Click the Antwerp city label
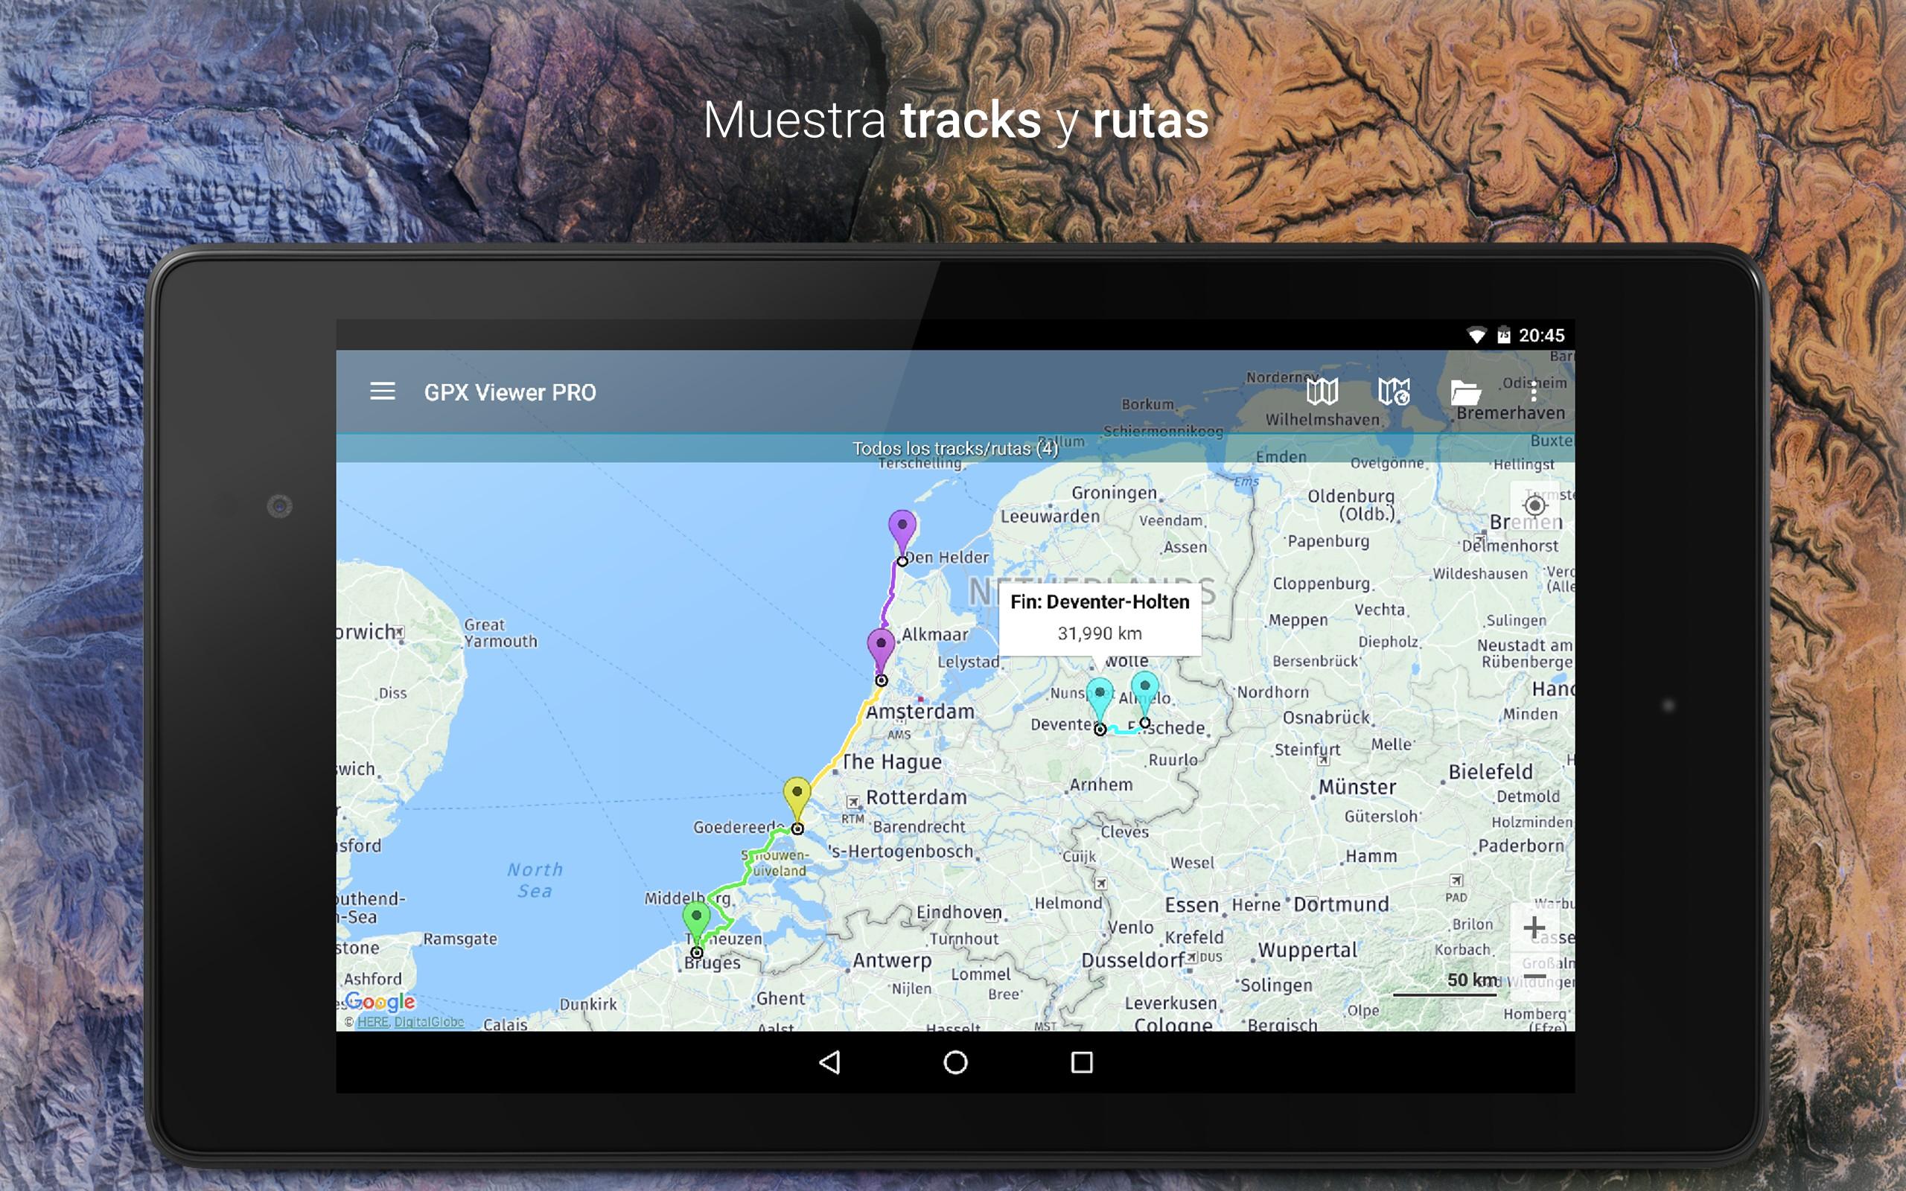Screen dimensions: 1906x1191 893,960
